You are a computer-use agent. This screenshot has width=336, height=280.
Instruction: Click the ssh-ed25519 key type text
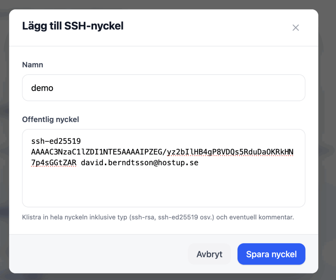56,141
